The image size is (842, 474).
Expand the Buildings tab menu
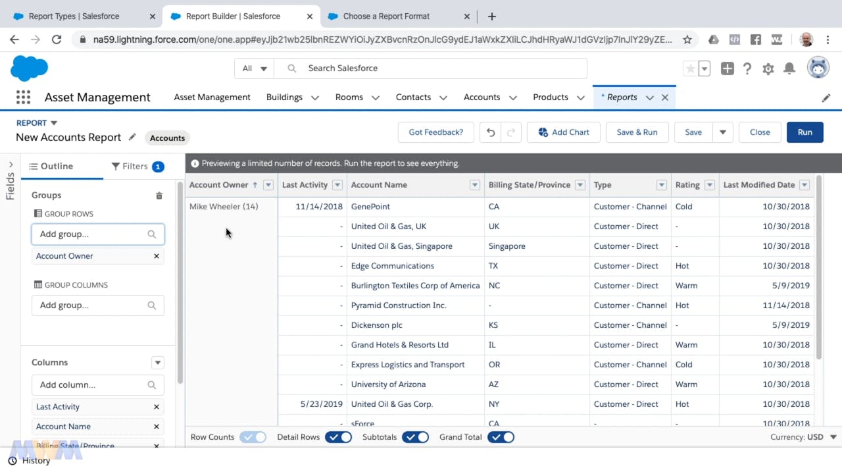(315, 97)
